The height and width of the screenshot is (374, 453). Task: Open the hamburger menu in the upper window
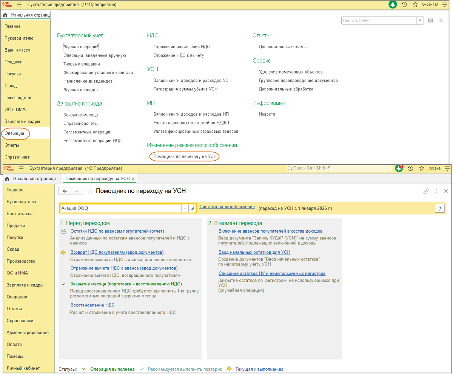(18, 5)
